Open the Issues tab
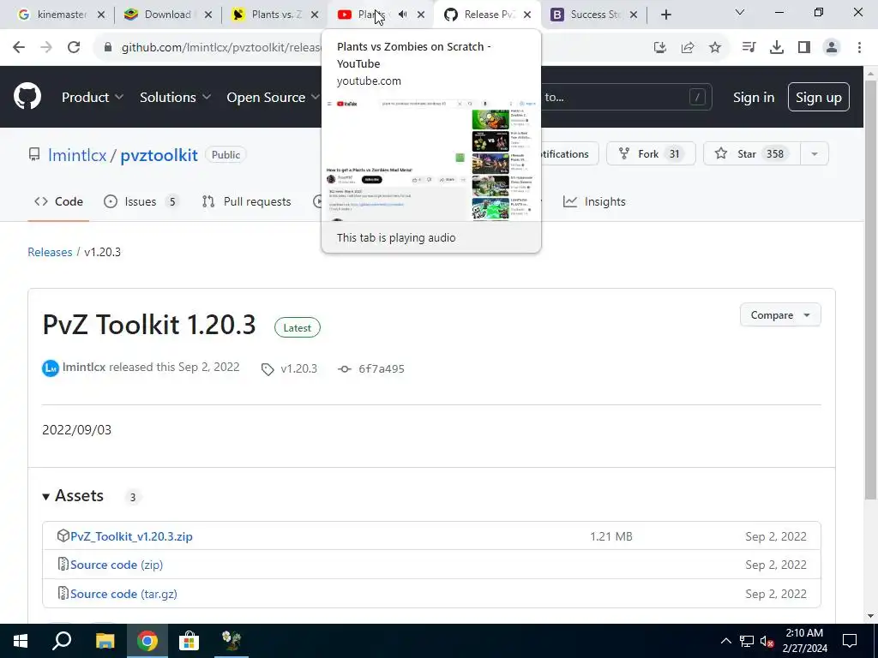 141,201
